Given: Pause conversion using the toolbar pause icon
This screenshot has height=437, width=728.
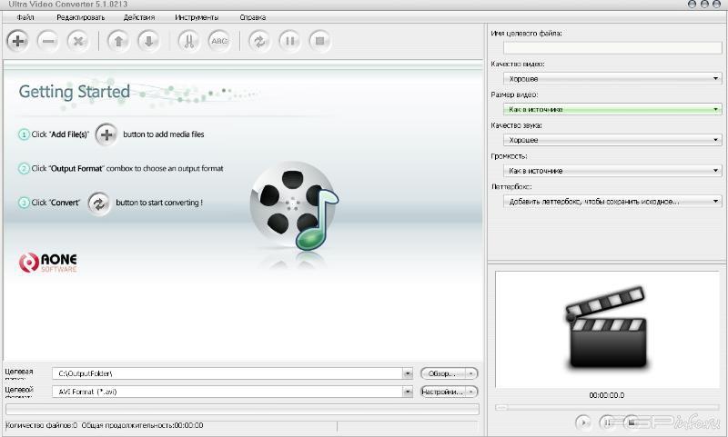Looking at the screenshot, I should pyautogui.click(x=288, y=40).
